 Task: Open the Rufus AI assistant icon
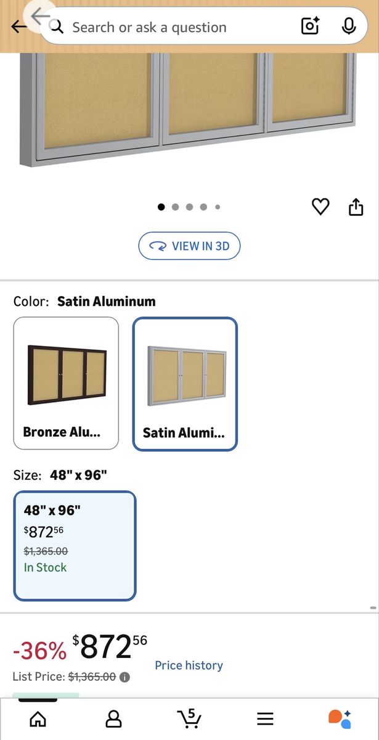(x=340, y=718)
